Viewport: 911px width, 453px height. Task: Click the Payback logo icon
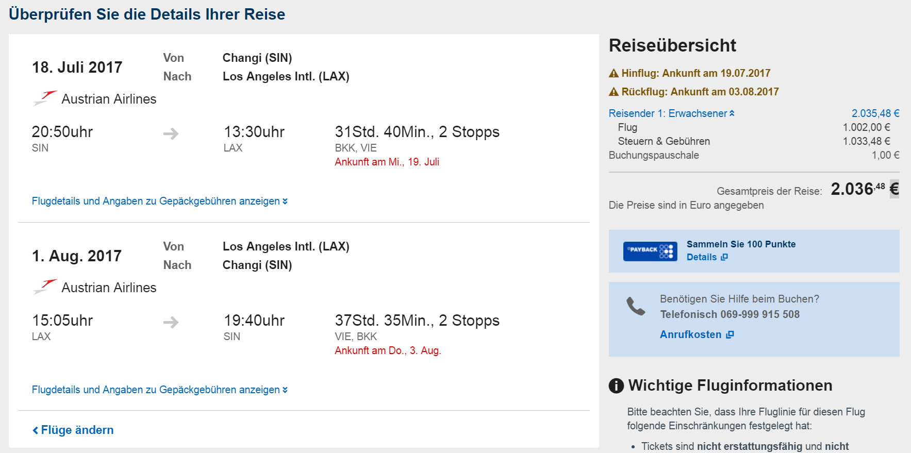click(x=650, y=251)
